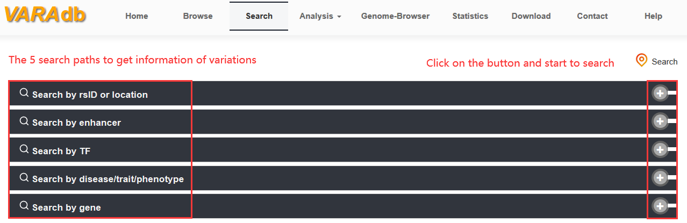Expand Search by gene using plus icon
This screenshot has width=687, height=223.
pos(660,206)
